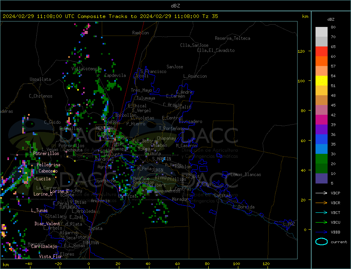
Task: Click the white Carrizalejo label
Action: click(x=44, y=247)
